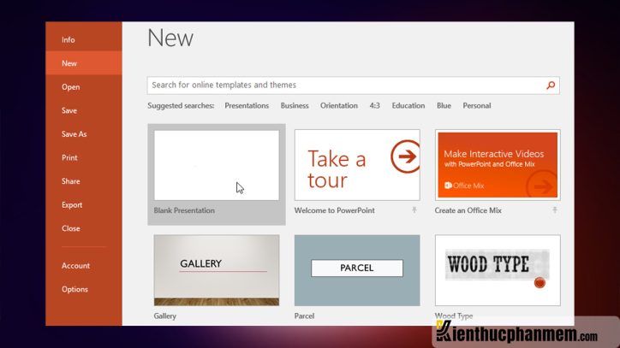
Task: Select New in the sidebar
Action: pos(84,63)
